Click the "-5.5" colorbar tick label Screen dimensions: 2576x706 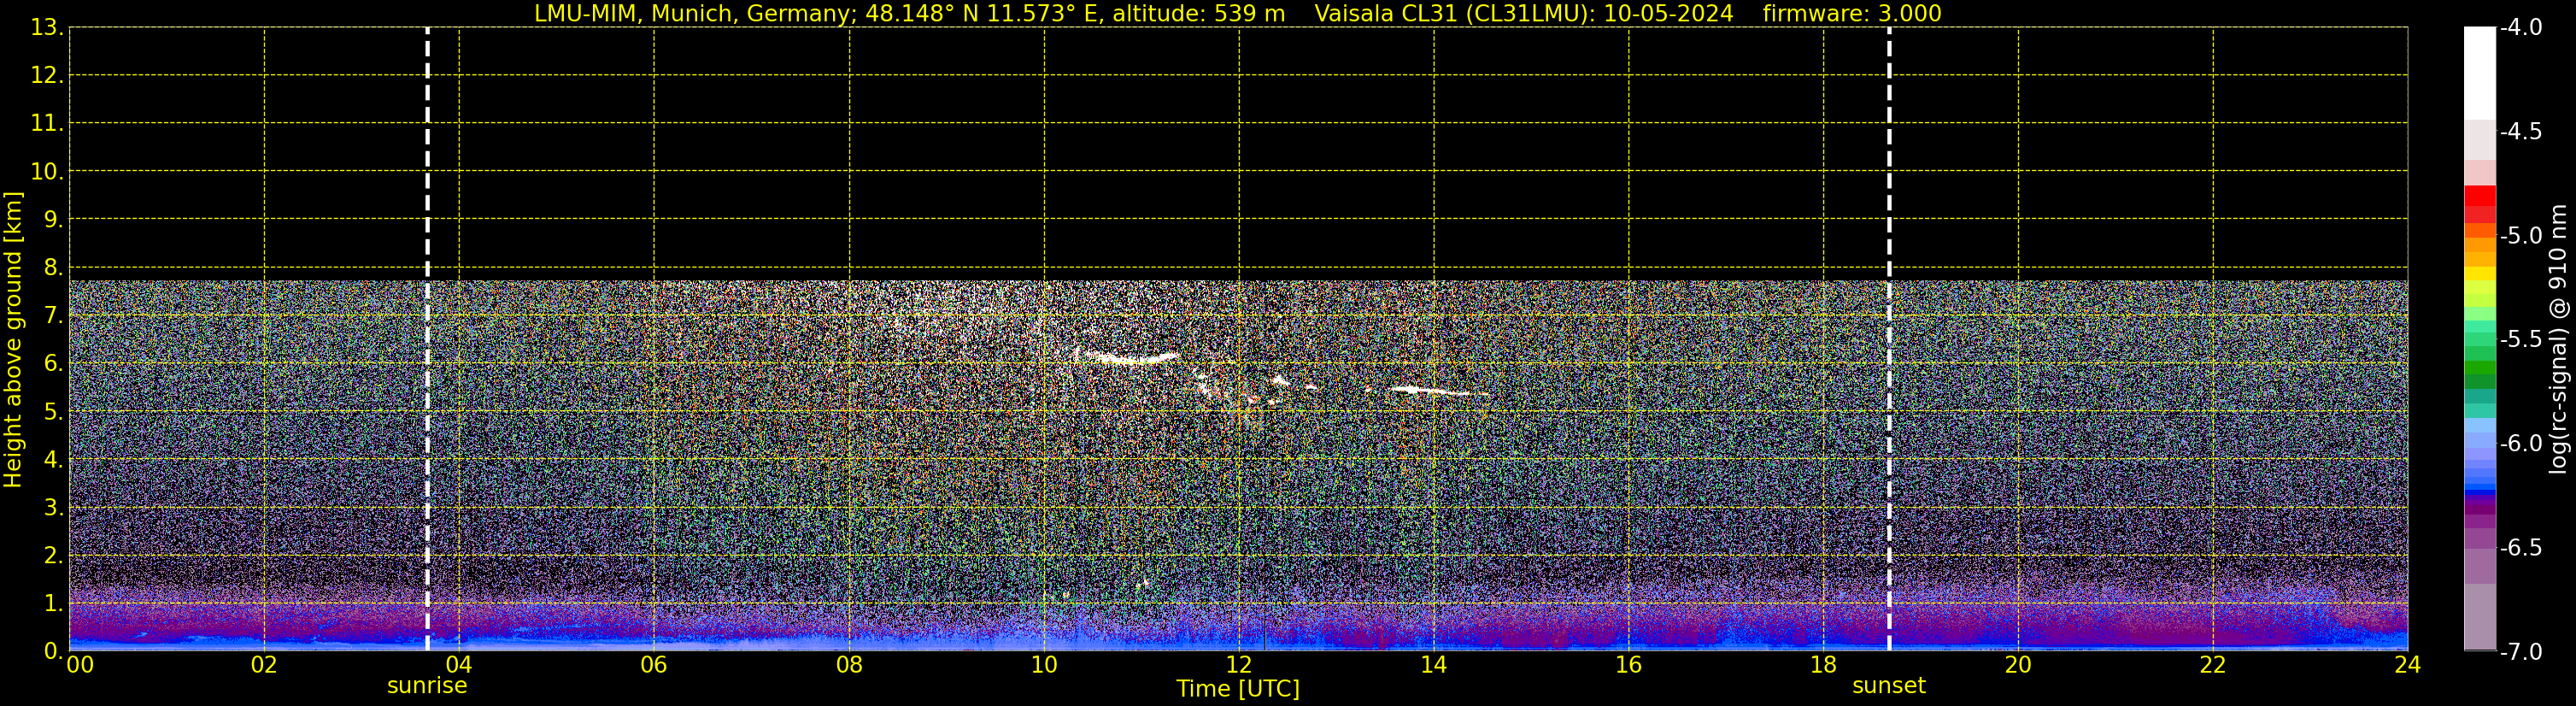[x=2520, y=340]
